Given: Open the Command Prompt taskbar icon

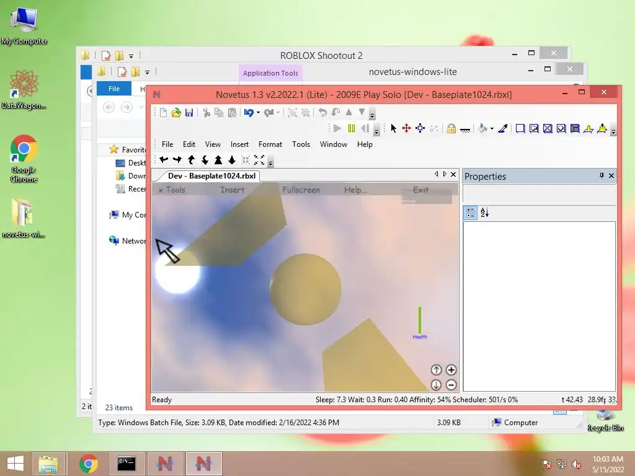Looking at the screenshot, I should [x=126, y=464].
